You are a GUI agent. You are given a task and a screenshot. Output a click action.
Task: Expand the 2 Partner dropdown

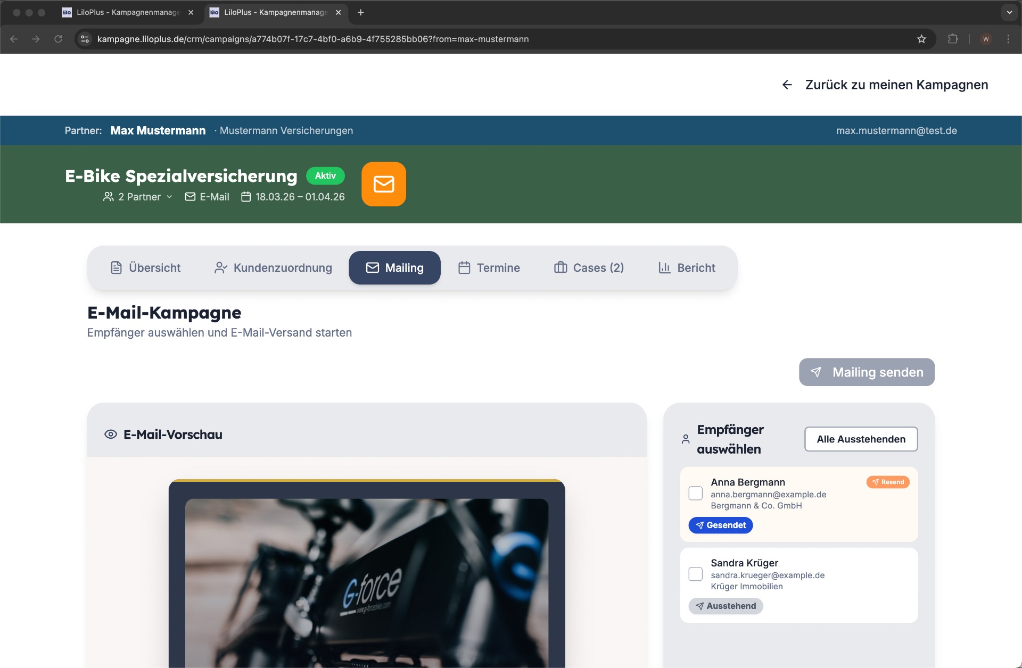click(x=169, y=197)
